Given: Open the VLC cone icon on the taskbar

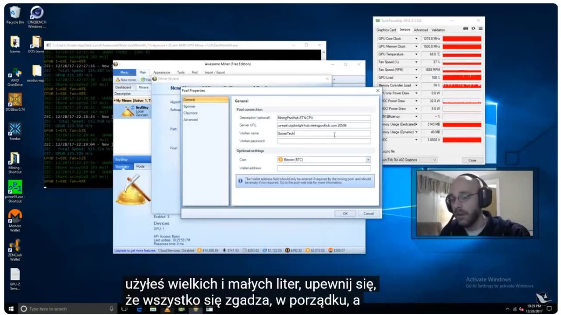Looking at the screenshot, I should click(167, 309).
